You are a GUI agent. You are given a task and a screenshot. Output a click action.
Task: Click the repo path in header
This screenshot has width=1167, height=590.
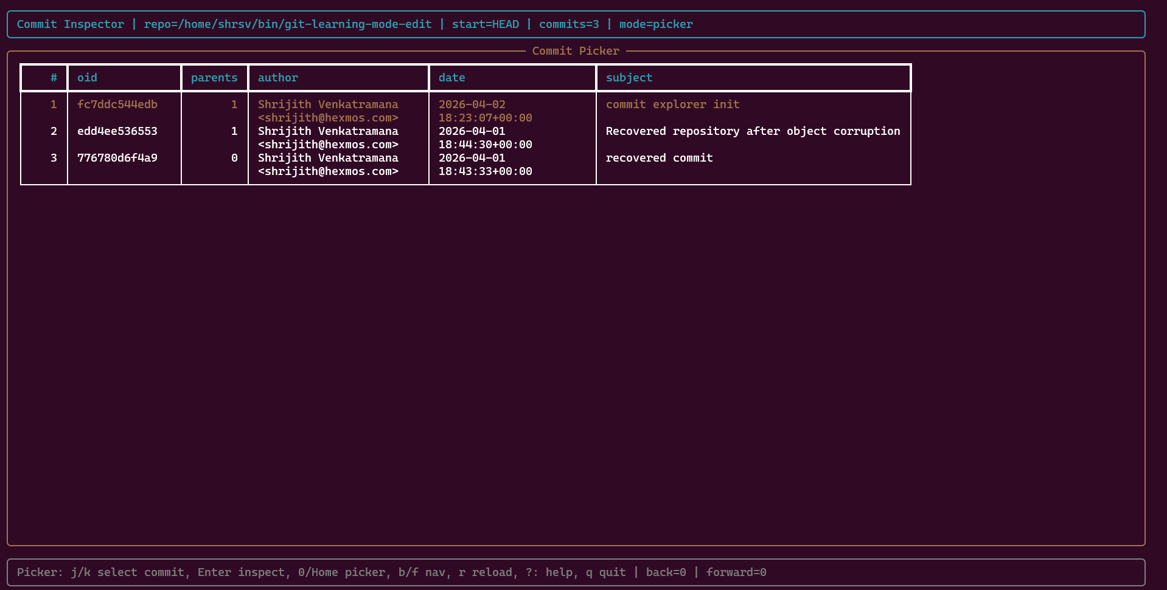click(x=288, y=24)
